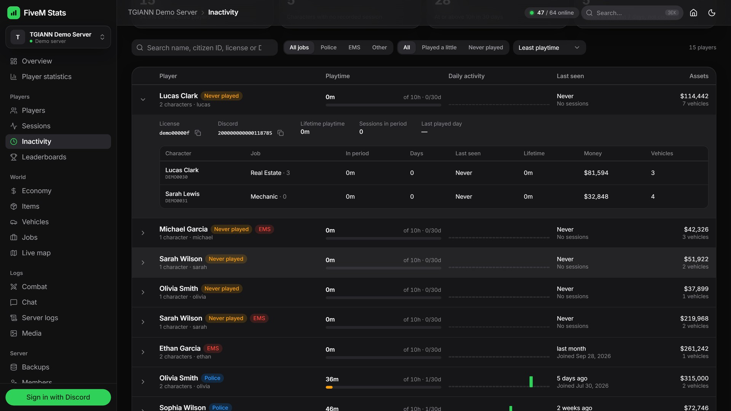Copy the Discord ID 200000000000118785

(x=281, y=133)
